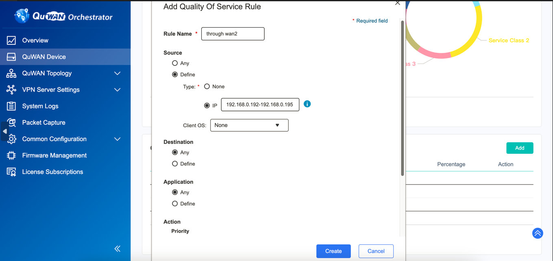This screenshot has height=261, width=553.
Task: Expand VPN Server Settings submenu chevron
Action: point(117,90)
